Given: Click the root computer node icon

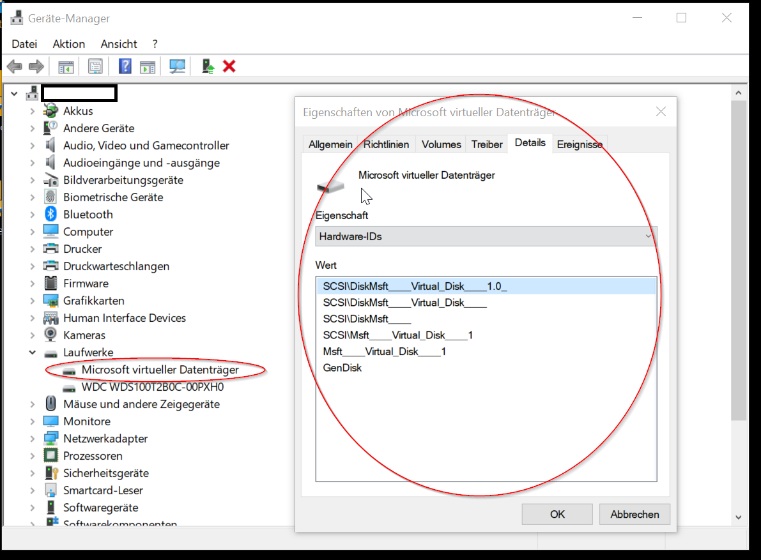Looking at the screenshot, I should click(x=33, y=93).
